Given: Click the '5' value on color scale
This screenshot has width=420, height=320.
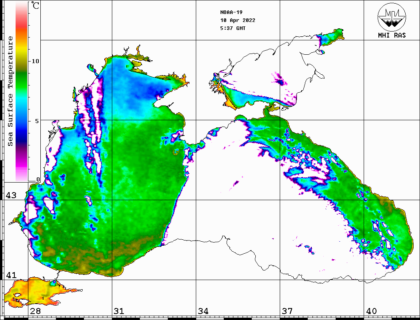Looking at the screenshot, I should pyautogui.click(x=37, y=121).
